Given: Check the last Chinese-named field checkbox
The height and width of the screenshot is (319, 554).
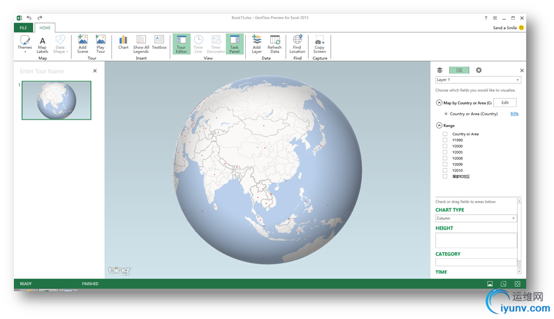Looking at the screenshot, I should (445, 177).
